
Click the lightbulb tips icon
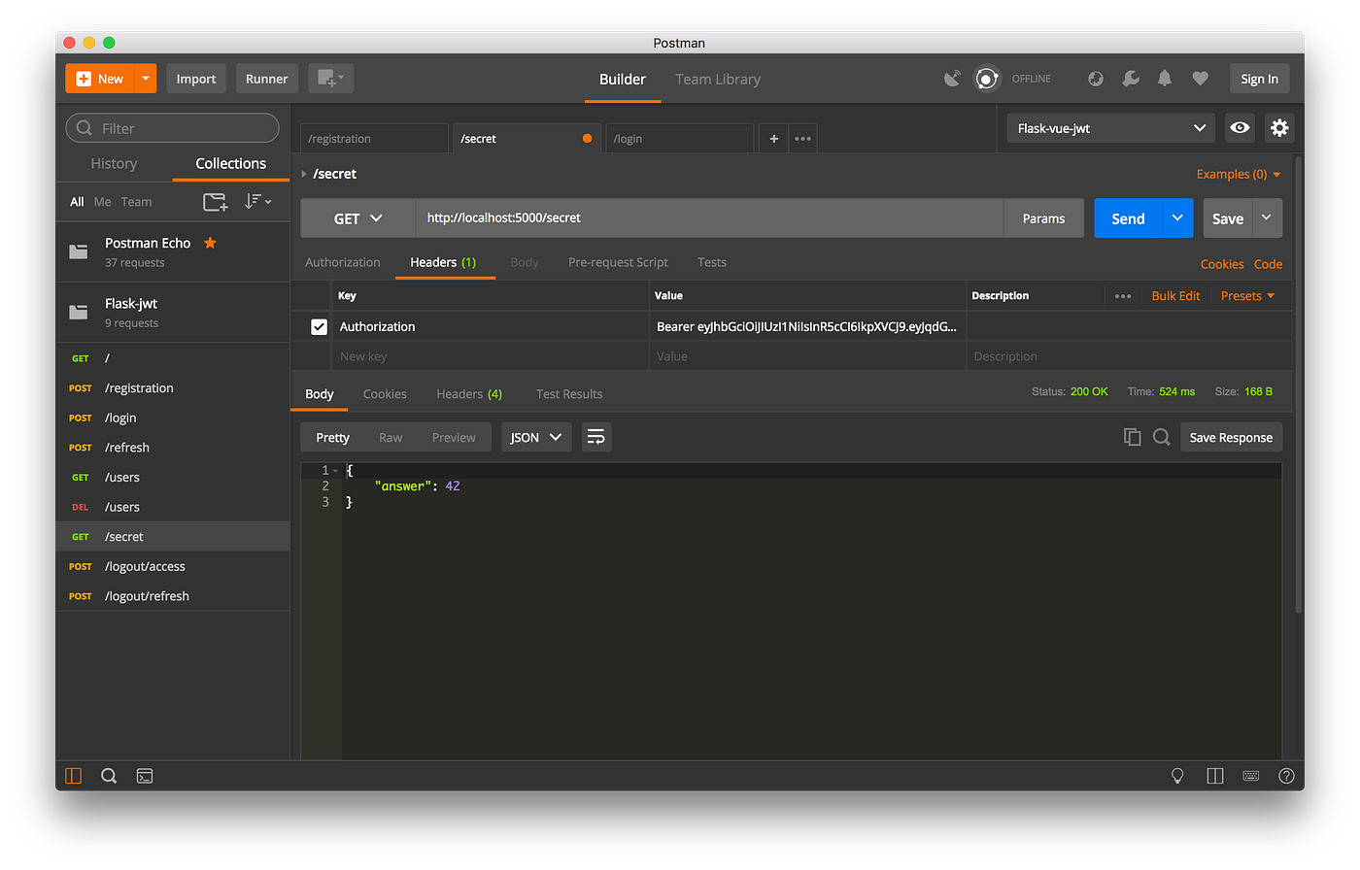1177,776
